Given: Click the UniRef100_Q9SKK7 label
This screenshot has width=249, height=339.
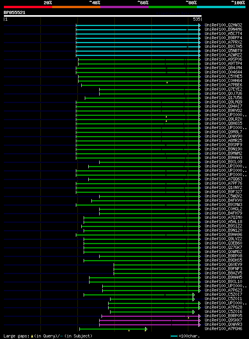Looking at the screenshot, I should click(223, 320).
